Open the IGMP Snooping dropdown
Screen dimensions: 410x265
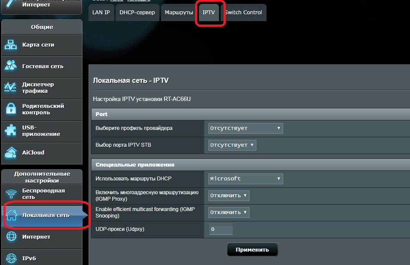229,212
